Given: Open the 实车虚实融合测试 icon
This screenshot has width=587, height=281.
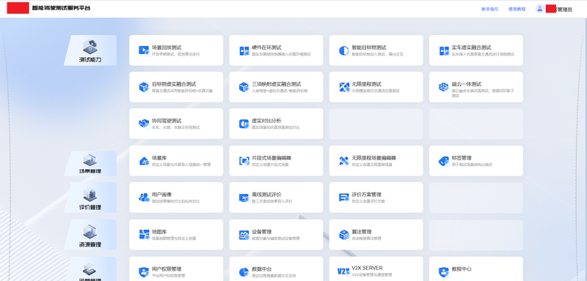Looking at the screenshot, I should tap(444, 51).
